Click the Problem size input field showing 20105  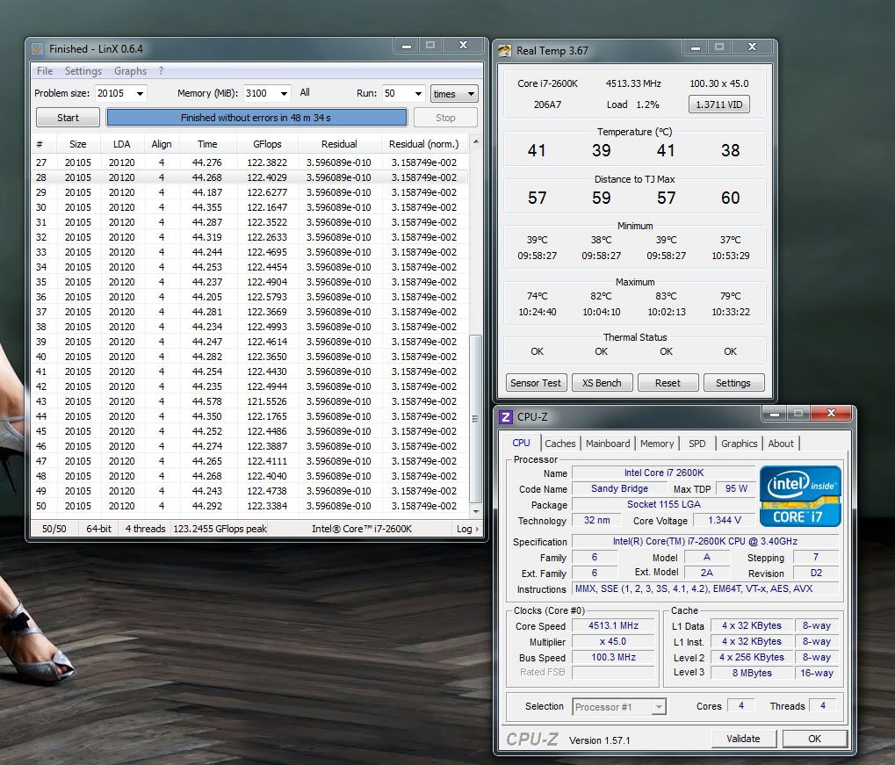coord(114,94)
